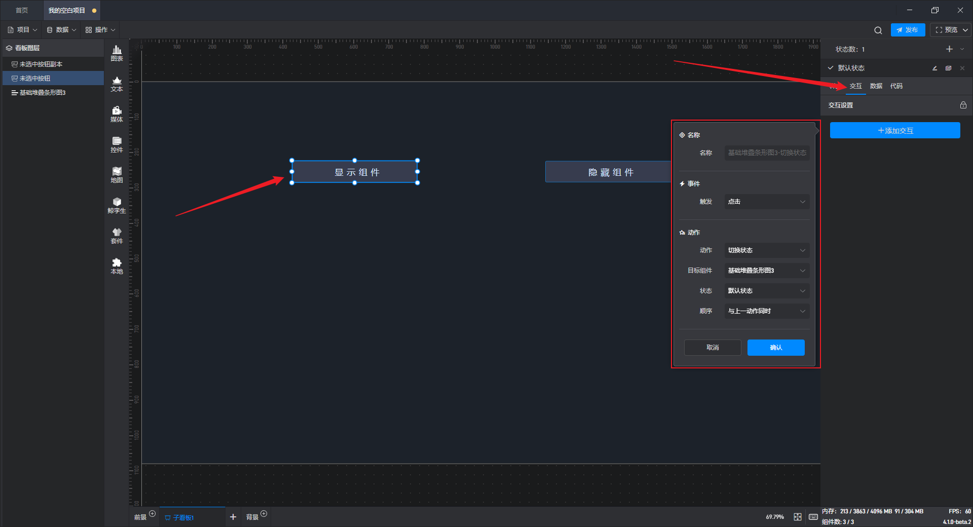This screenshot has width=973, height=527.
Task: Select the 显示组件 button on canvas
Action: click(355, 172)
